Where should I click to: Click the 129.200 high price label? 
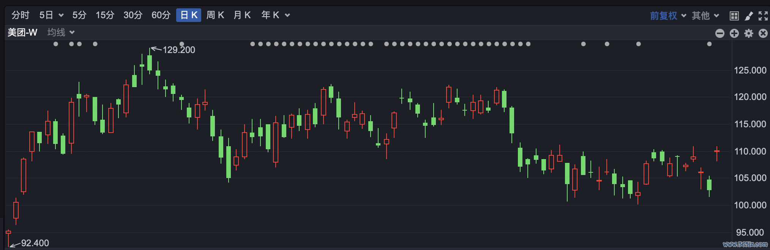point(179,50)
